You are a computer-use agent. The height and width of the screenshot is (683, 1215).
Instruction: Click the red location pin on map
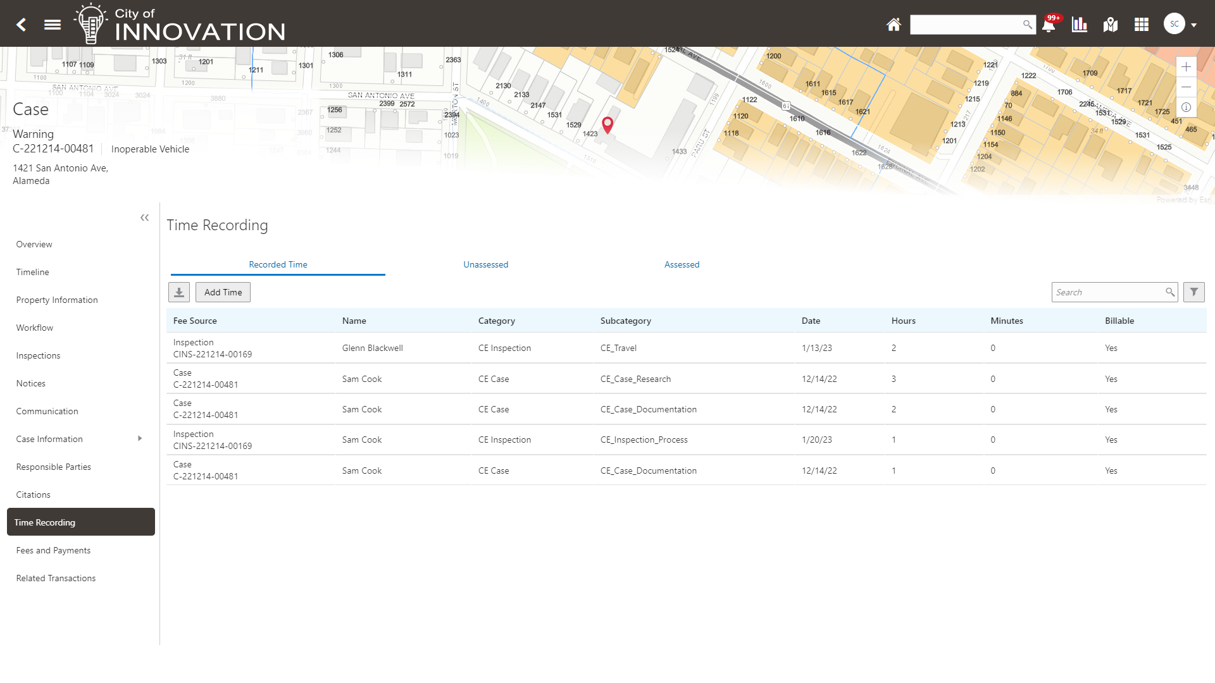[x=607, y=124]
